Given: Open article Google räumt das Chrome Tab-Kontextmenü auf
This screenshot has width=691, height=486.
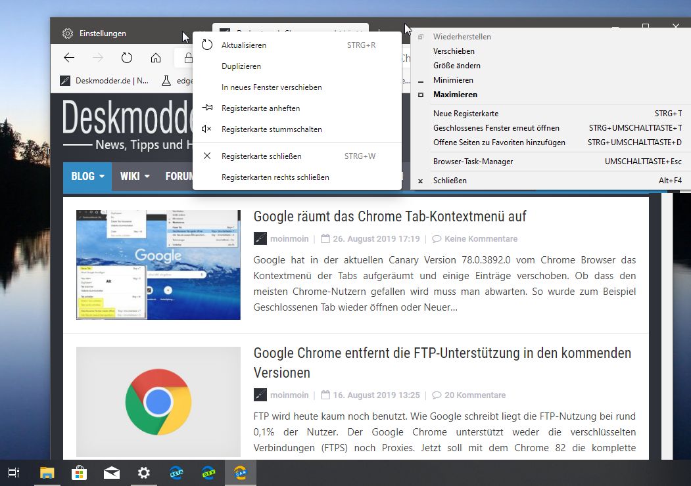Looking at the screenshot, I should pos(390,217).
